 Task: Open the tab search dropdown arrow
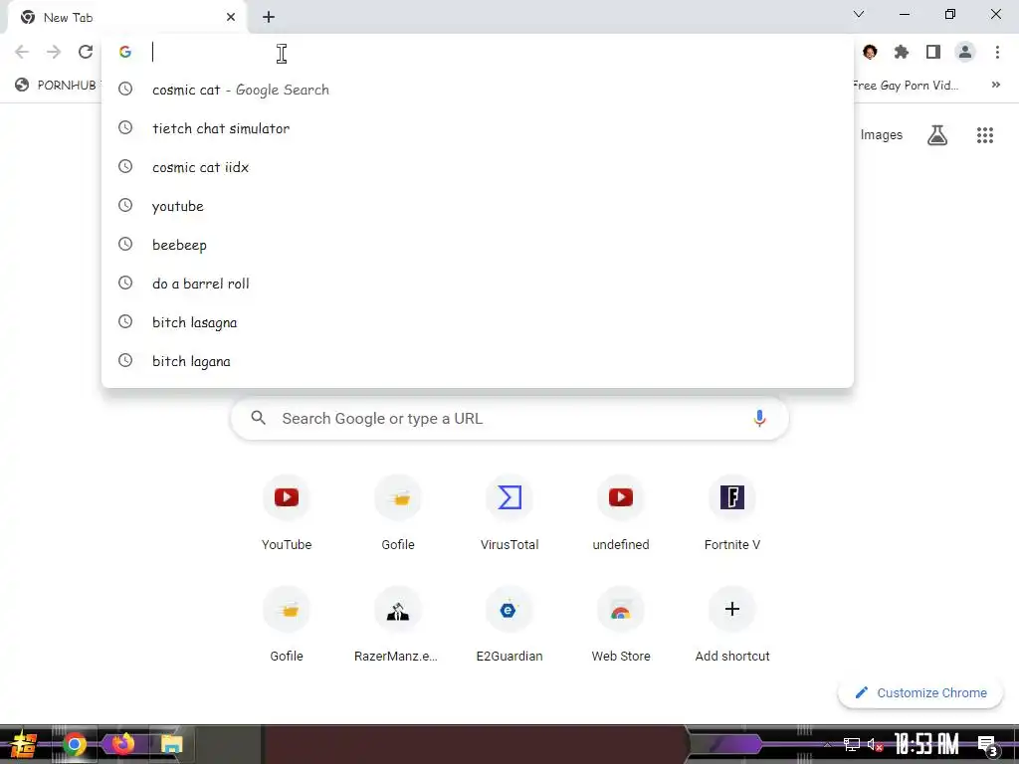pyautogui.click(x=859, y=14)
